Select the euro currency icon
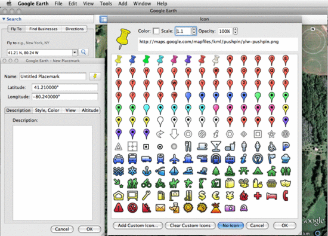Image resolution: width=328 pixels, height=236 pixels. tap(216, 196)
